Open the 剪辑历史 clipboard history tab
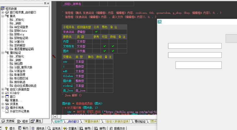 (x=117, y=128)
